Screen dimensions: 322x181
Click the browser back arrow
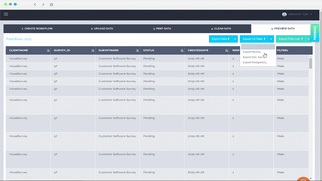coord(35,4)
